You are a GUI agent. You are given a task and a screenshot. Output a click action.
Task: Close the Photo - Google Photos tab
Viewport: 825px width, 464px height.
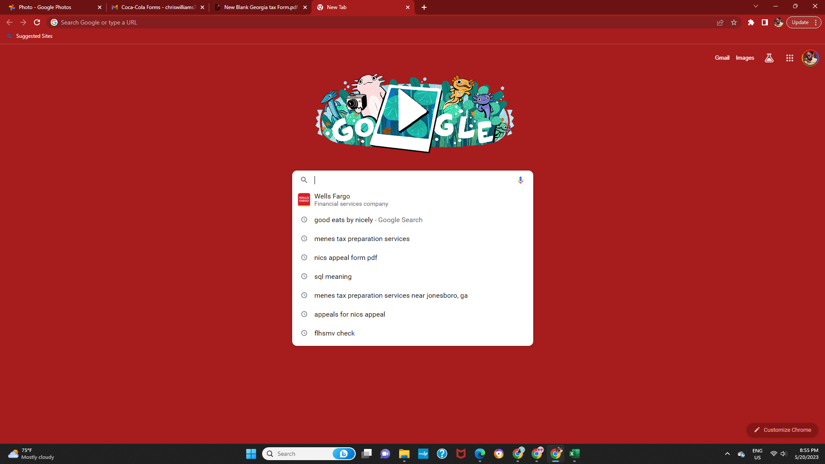tap(100, 7)
